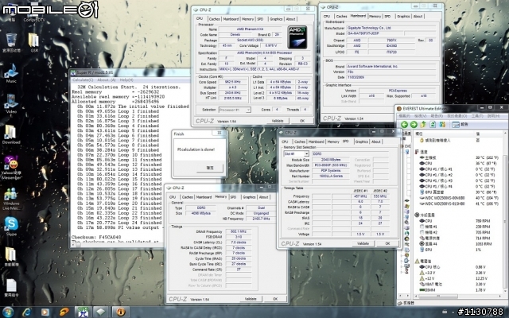Click Validate in the CPU-Z Memory timings window

tap(251, 299)
